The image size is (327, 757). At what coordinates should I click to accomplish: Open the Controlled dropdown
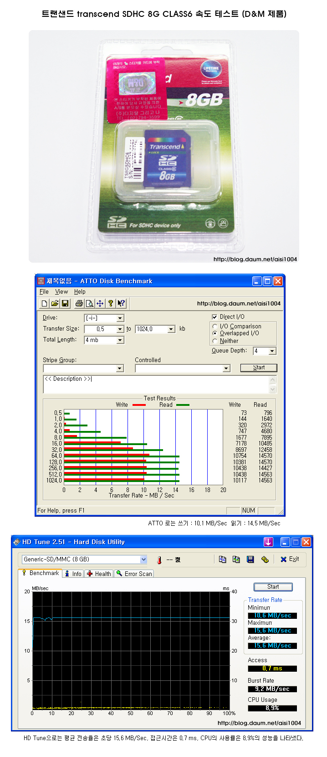coord(226,368)
